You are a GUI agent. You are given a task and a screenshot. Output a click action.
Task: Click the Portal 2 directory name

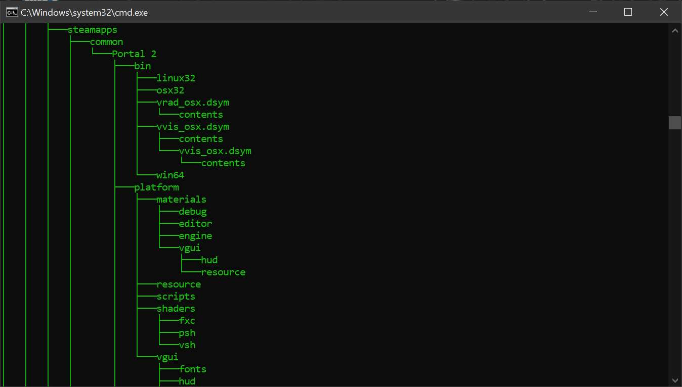coord(134,54)
